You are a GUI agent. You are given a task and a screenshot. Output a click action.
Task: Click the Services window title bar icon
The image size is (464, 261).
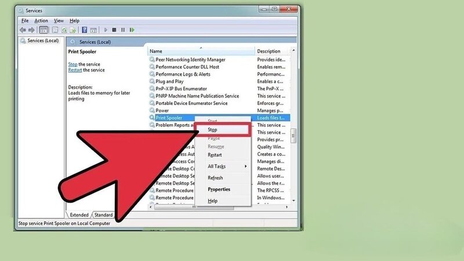click(21, 10)
